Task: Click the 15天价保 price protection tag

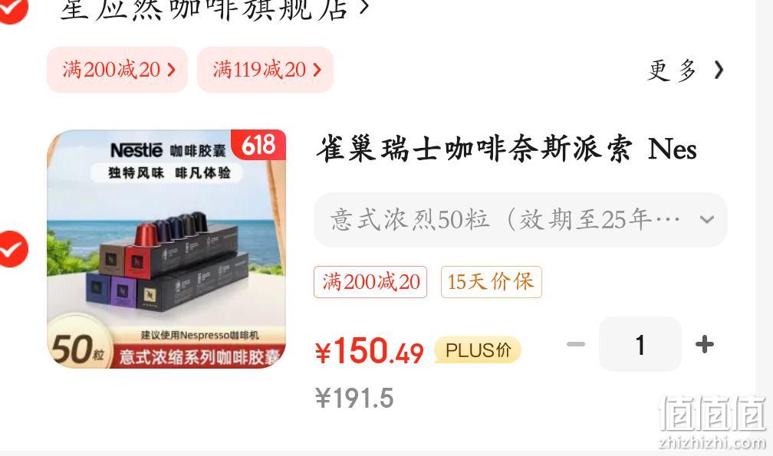Action: (491, 282)
